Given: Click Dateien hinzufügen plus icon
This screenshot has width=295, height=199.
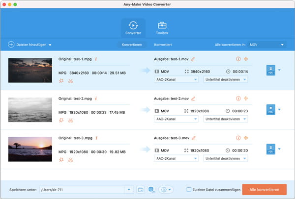Looking at the screenshot, I should pyautogui.click(x=11, y=45).
